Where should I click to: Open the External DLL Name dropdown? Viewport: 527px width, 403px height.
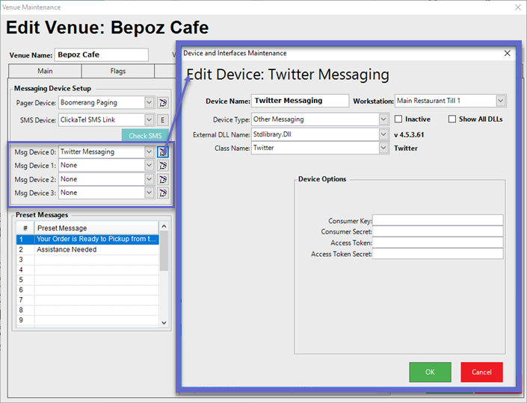point(382,134)
